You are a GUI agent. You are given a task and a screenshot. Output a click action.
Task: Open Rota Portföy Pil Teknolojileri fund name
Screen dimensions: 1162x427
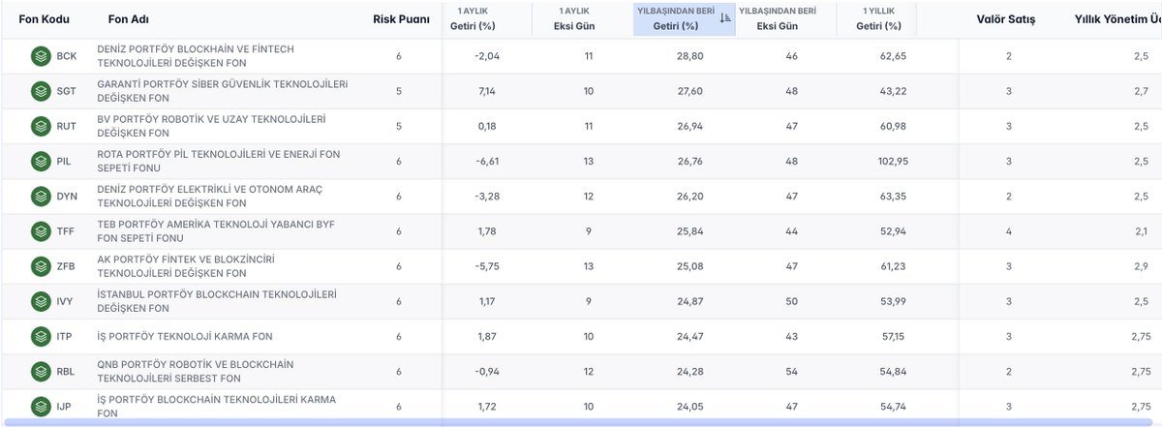point(218,161)
